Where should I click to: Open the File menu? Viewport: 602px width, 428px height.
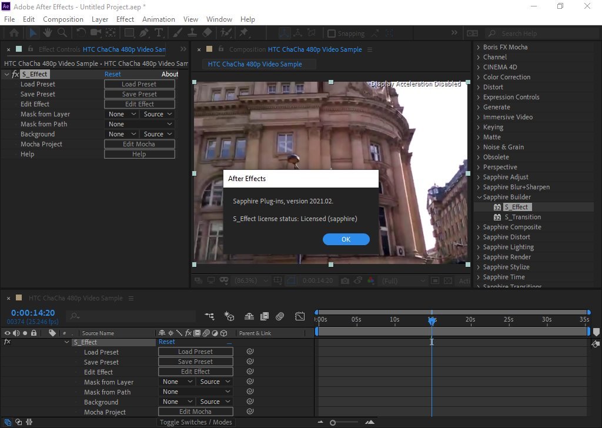point(9,19)
